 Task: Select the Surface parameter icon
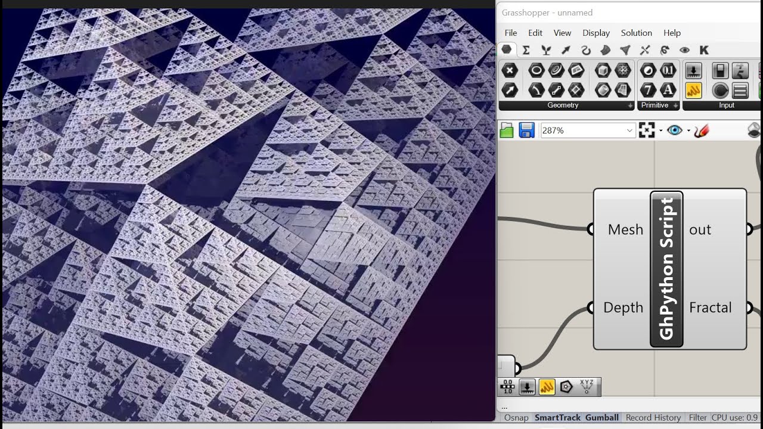point(622,90)
